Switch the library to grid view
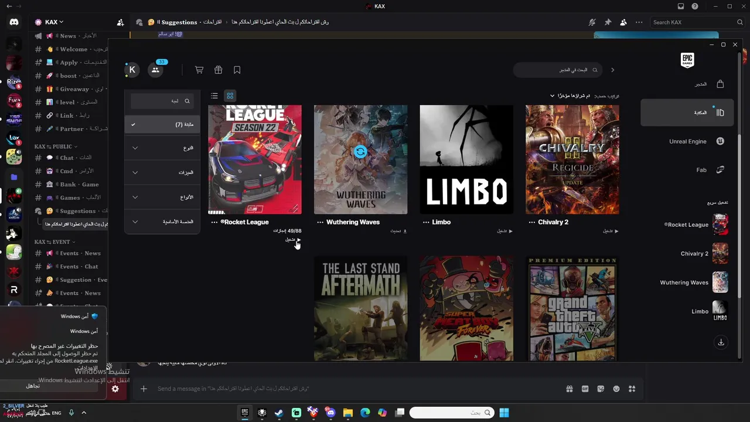Viewport: 750px width, 422px height. click(230, 96)
